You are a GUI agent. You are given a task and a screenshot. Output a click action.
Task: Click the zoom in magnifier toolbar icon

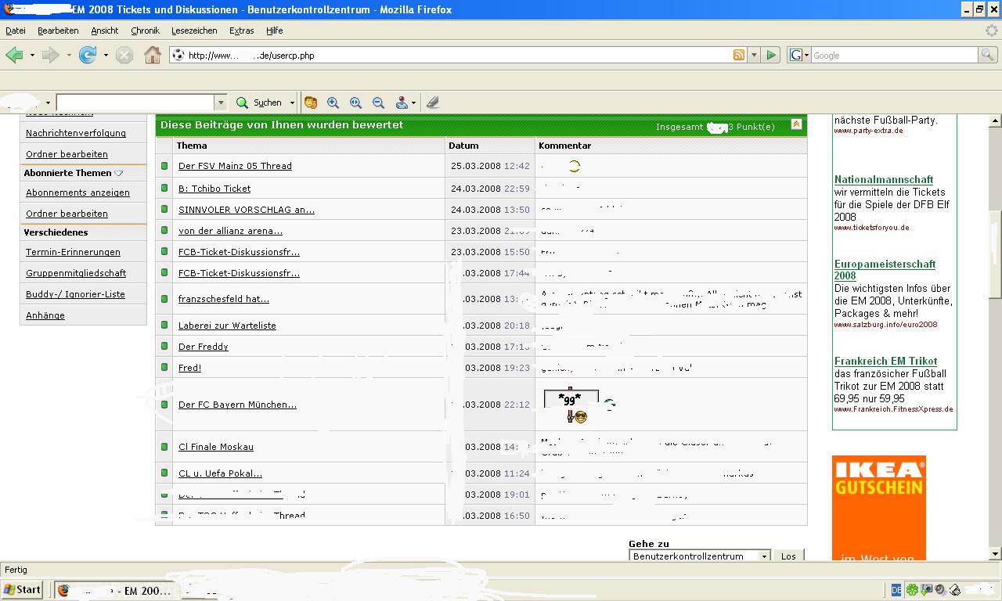(333, 103)
